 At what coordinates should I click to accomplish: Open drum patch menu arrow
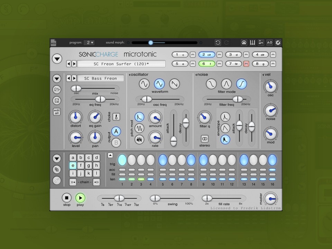point(57,79)
